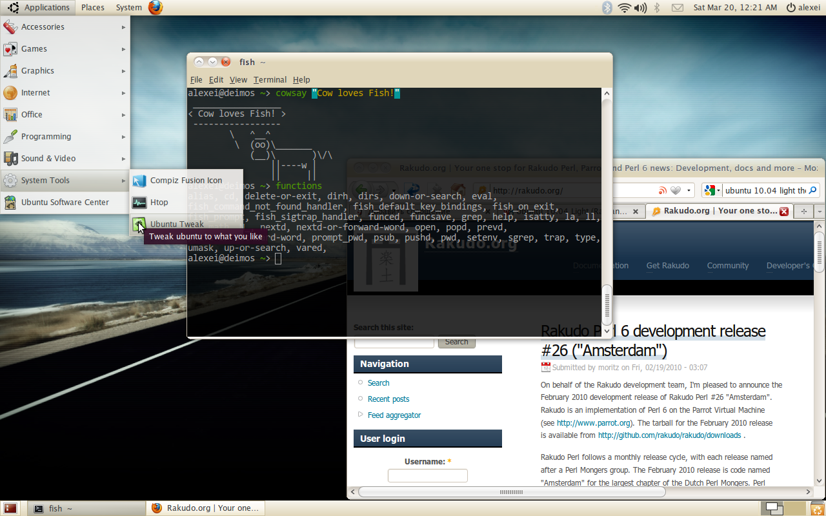The height and width of the screenshot is (516, 826).
Task: Open the Google search engine dropdown
Action: point(712,190)
